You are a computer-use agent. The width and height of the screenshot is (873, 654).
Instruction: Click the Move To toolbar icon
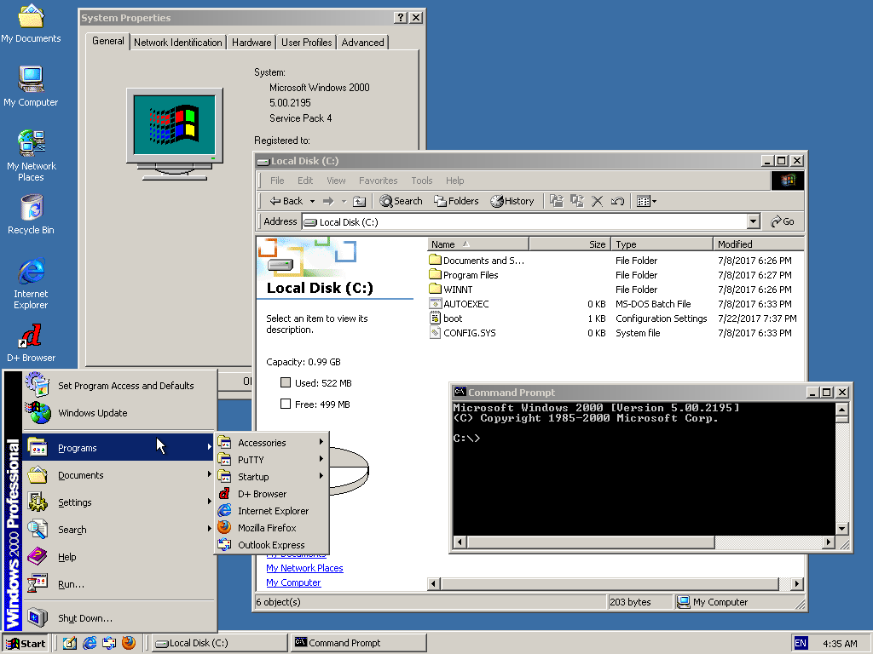pyautogui.click(x=557, y=201)
